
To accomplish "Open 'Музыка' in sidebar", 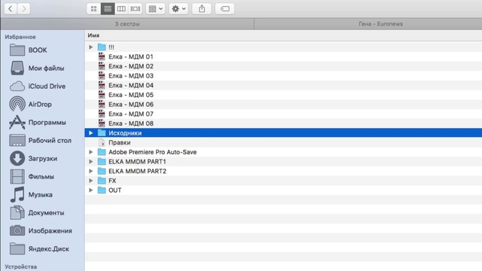I will click(x=31, y=195).
